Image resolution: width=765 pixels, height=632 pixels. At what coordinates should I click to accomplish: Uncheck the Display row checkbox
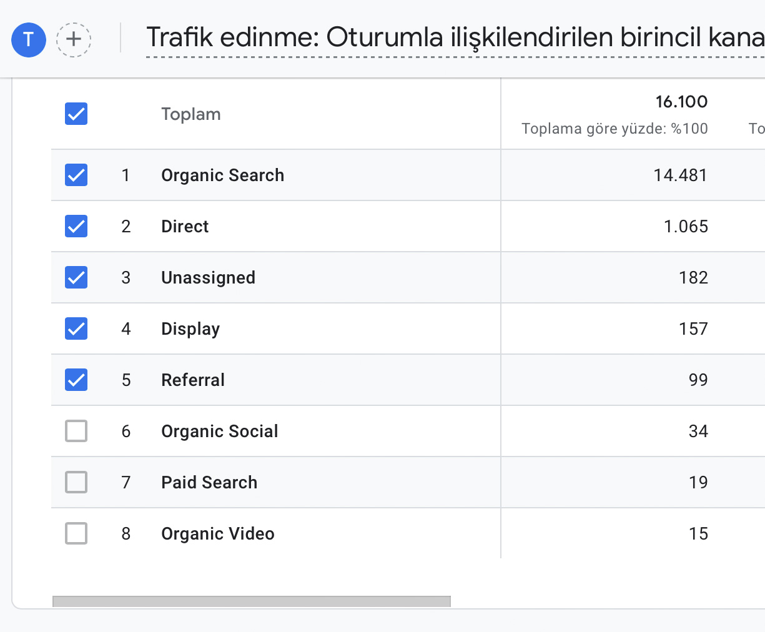click(76, 328)
